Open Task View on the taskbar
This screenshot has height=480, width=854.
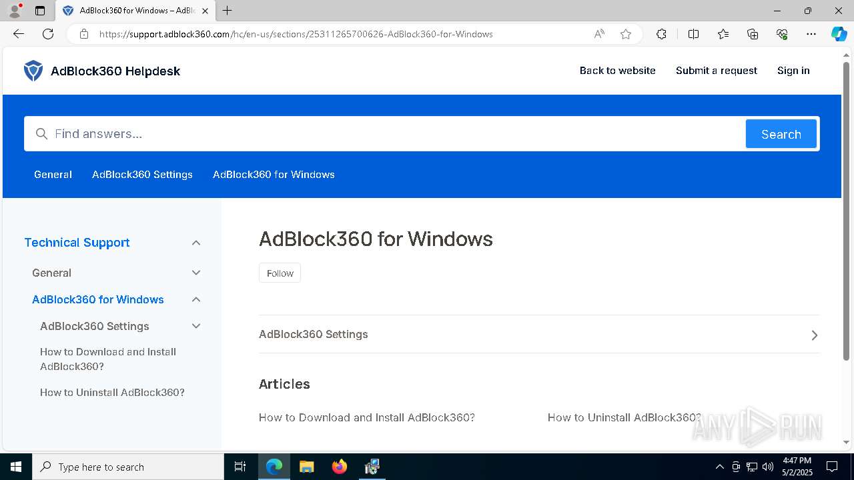point(240,467)
